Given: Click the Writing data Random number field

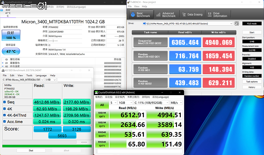Looking at the screenshot, I should (x=252, y=76).
